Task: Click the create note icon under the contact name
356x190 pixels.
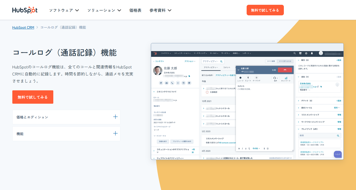Action: point(161,83)
